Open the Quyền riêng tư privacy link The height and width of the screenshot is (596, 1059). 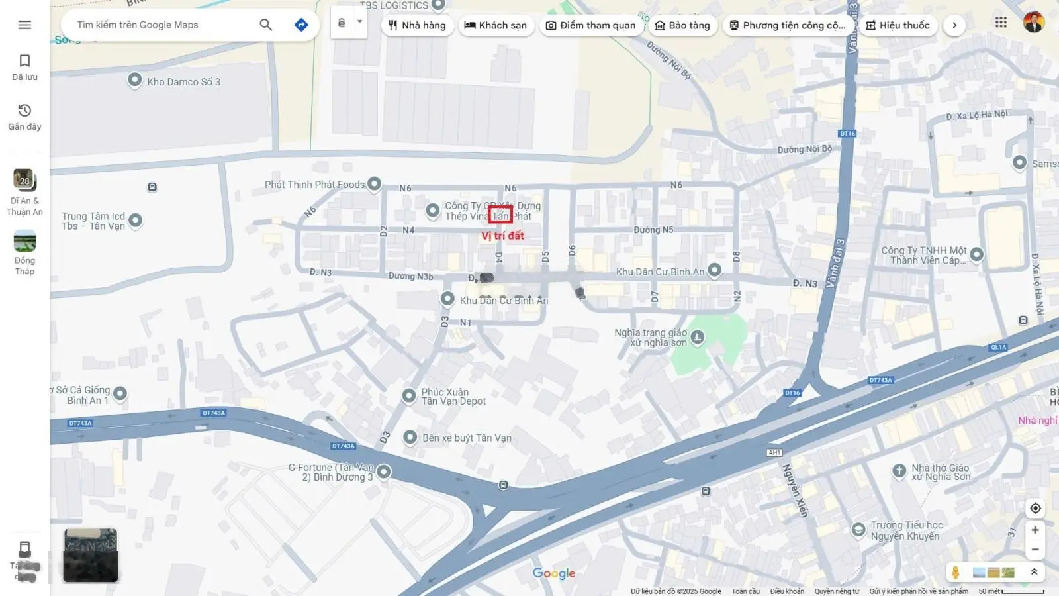[837, 591]
